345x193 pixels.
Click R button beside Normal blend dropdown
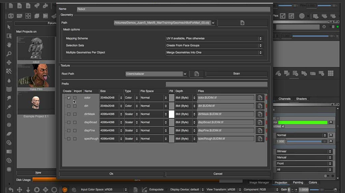tap(331, 135)
